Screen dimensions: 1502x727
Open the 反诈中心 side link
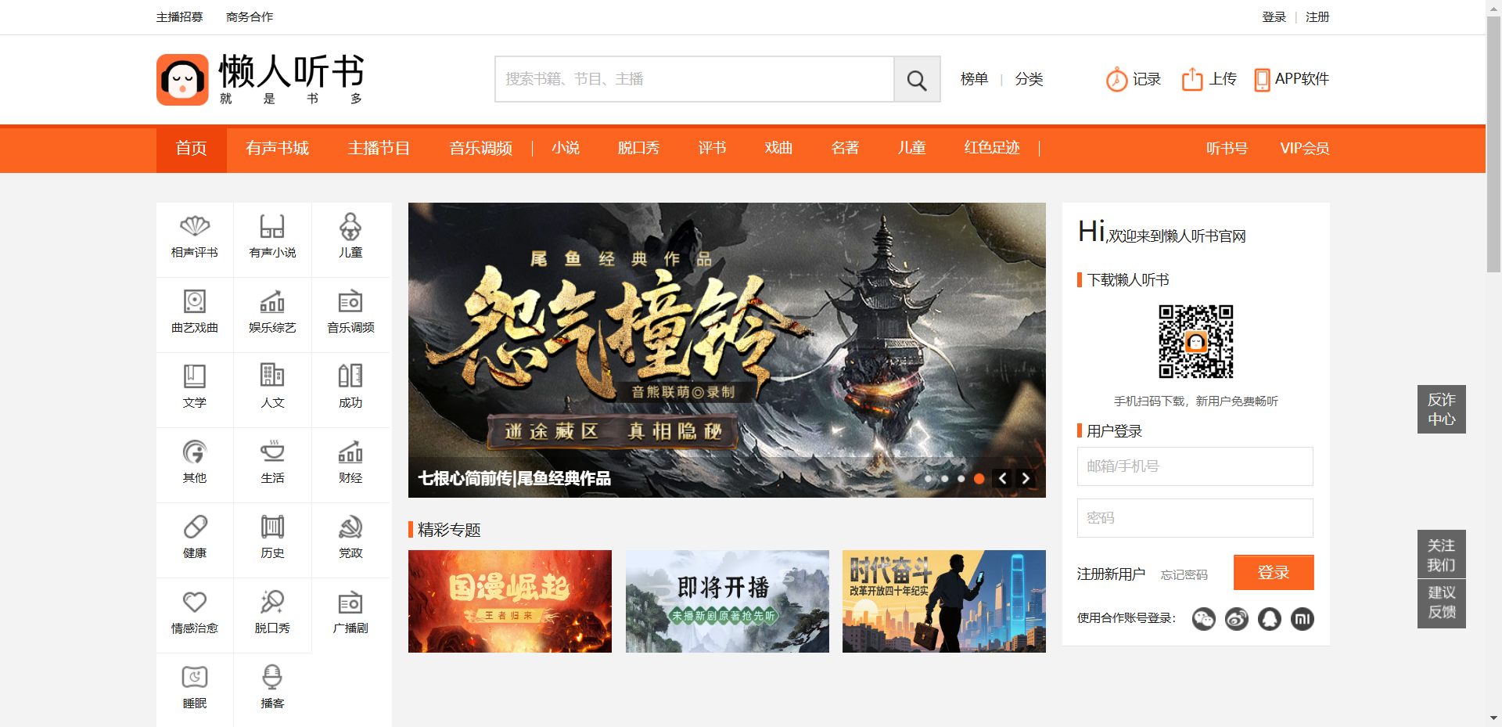(x=1441, y=409)
